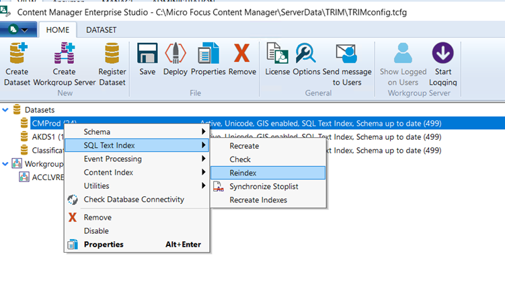Screen dimensions: 505x287
Task: Choose Recreate in SQL Text Index submenu
Action: tap(268, 146)
